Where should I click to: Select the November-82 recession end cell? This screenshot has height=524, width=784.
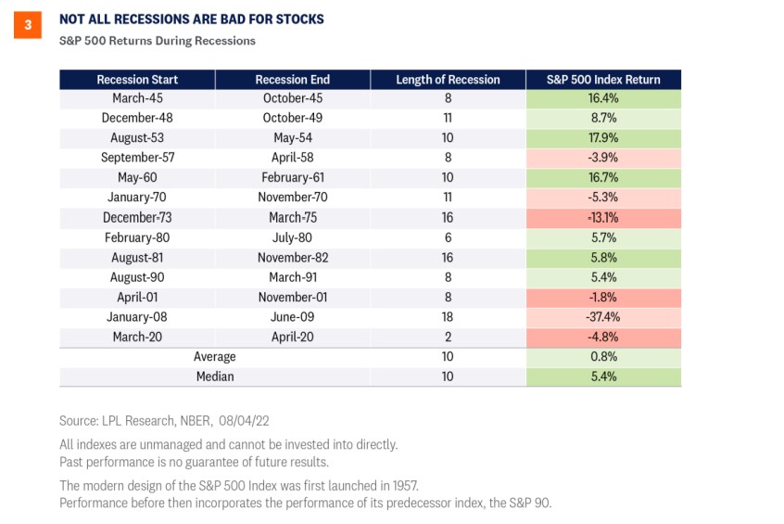pos(292,258)
